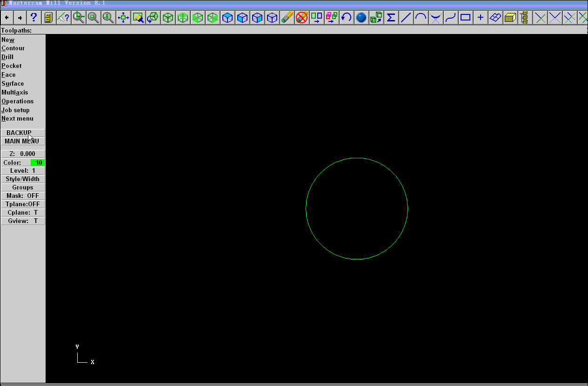The width and height of the screenshot is (588, 386).
Task: Choose Drill from the Toolpaths menu
Action: point(7,57)
